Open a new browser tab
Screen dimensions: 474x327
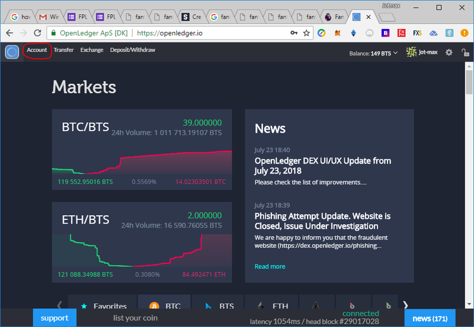[387, 18]
